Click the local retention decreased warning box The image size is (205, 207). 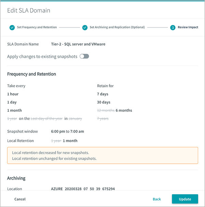click(102, 155)
